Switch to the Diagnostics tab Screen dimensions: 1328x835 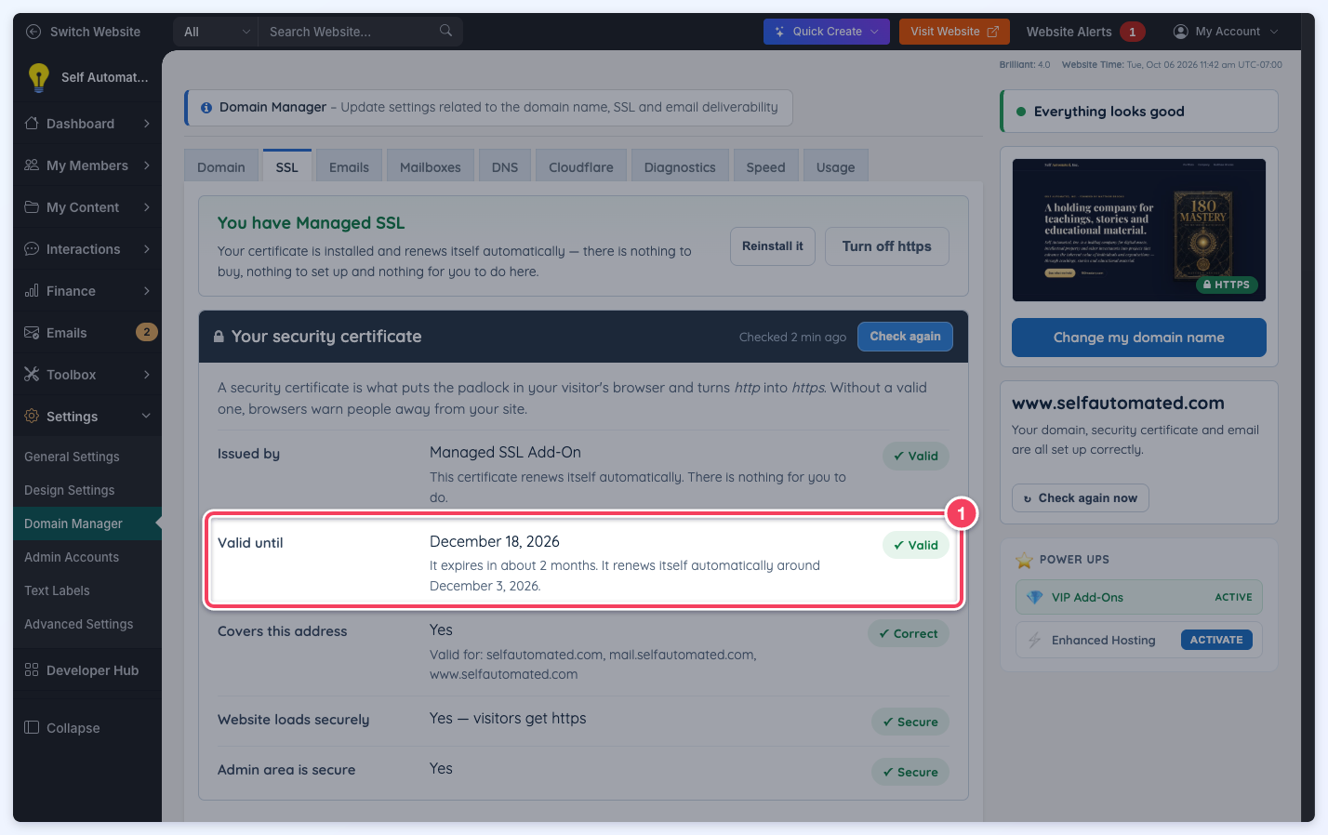[680, 166]
